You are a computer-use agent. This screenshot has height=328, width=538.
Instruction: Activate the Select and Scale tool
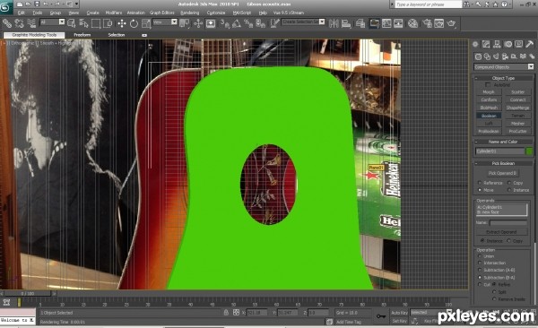click(146, 23)
